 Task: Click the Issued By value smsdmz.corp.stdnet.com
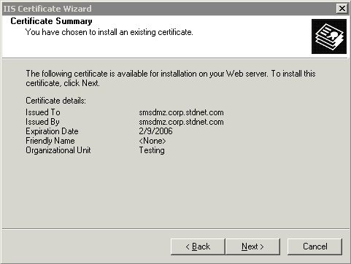(x=181, y=122)
